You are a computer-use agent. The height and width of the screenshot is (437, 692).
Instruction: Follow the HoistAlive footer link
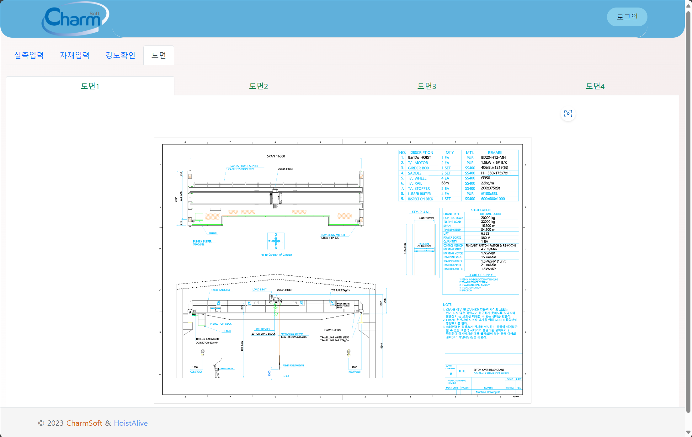tap(130, 423)
